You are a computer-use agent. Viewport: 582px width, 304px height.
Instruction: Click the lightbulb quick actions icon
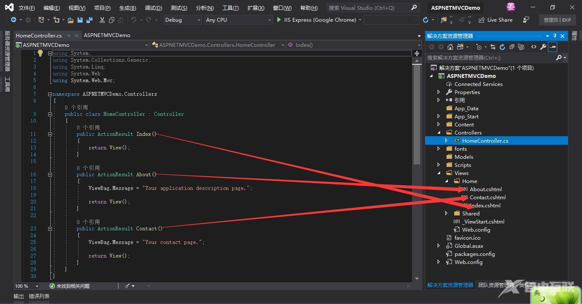[x=40, y=53]
